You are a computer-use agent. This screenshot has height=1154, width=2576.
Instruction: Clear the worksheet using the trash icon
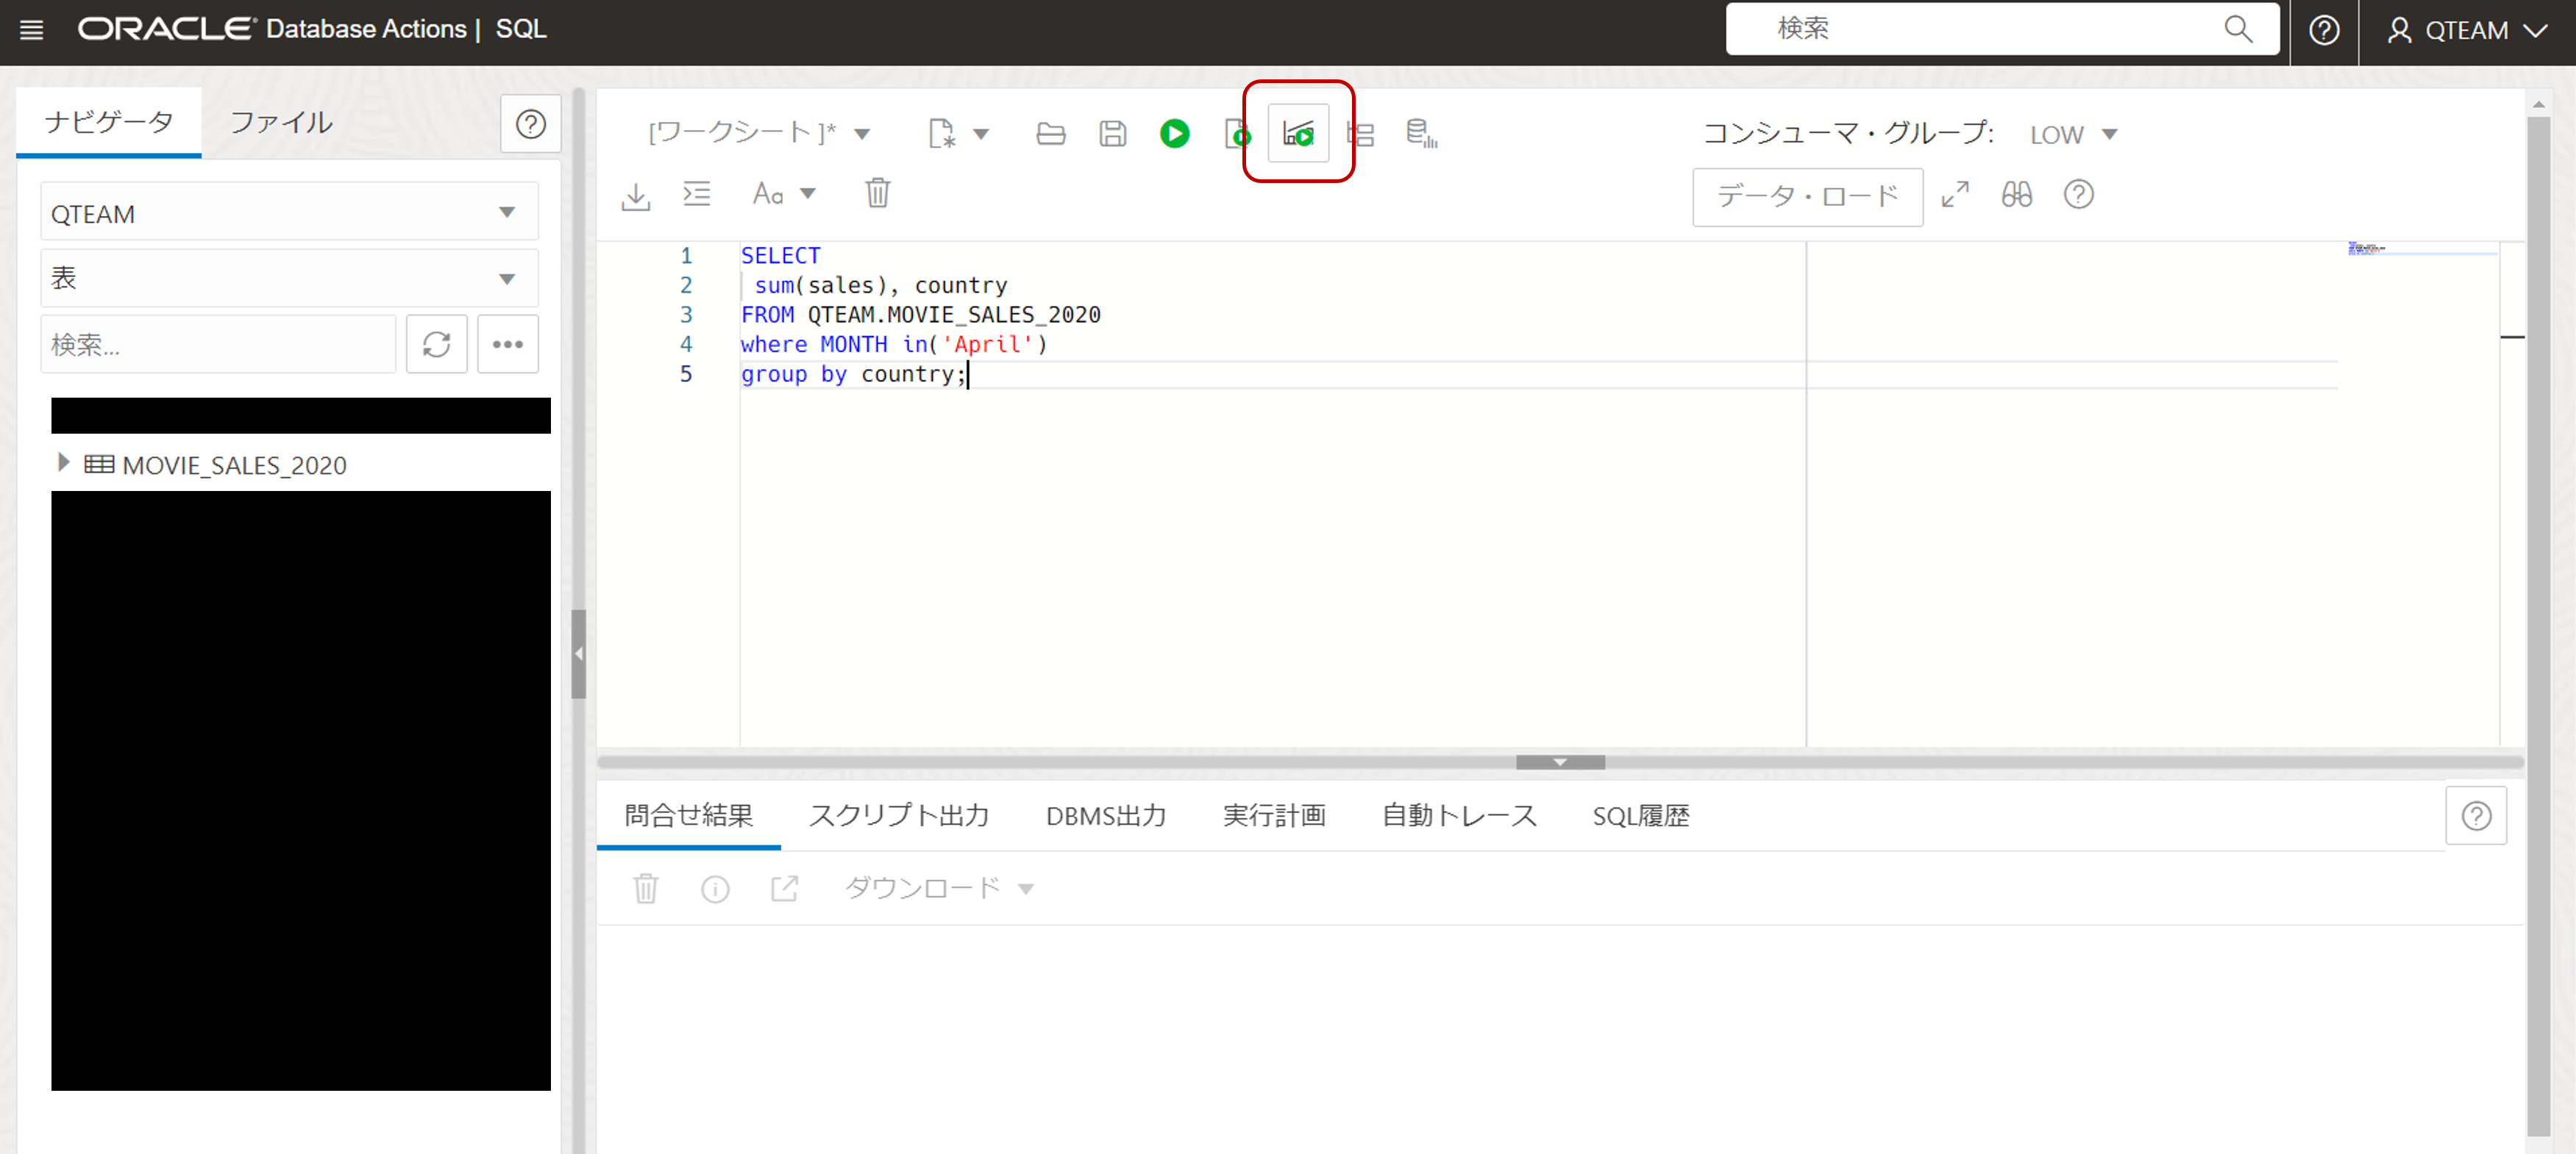coord(878,193)
